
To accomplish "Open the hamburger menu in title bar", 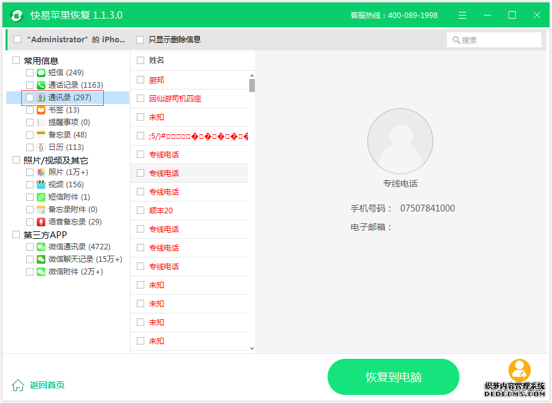I will click(462, 15).
